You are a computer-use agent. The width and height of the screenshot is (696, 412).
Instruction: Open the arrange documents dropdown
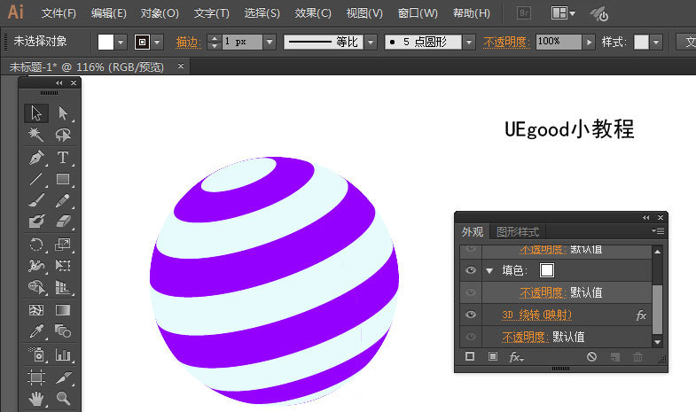click(563, 13)
